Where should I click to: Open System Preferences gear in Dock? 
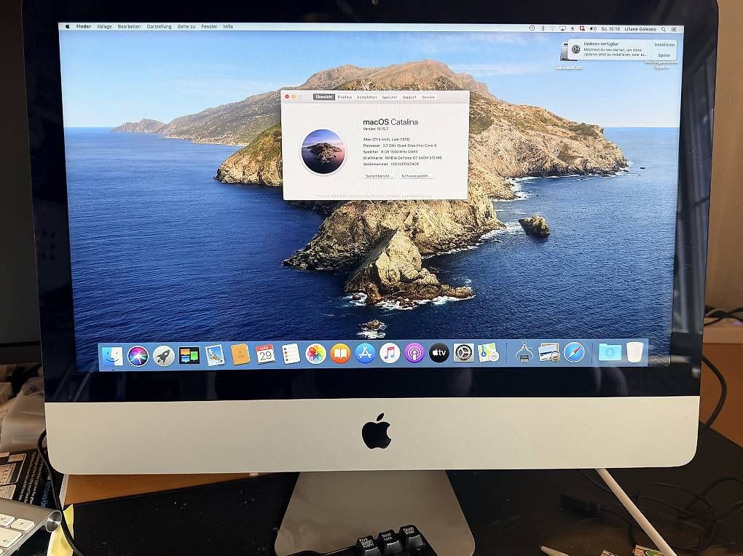coord(463,353)
